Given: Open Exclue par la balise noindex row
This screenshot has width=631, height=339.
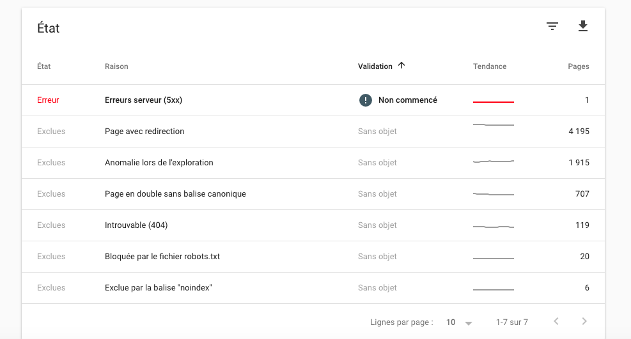Looking at the screenshot, I should pyautogui.click(x=313, y=288).
